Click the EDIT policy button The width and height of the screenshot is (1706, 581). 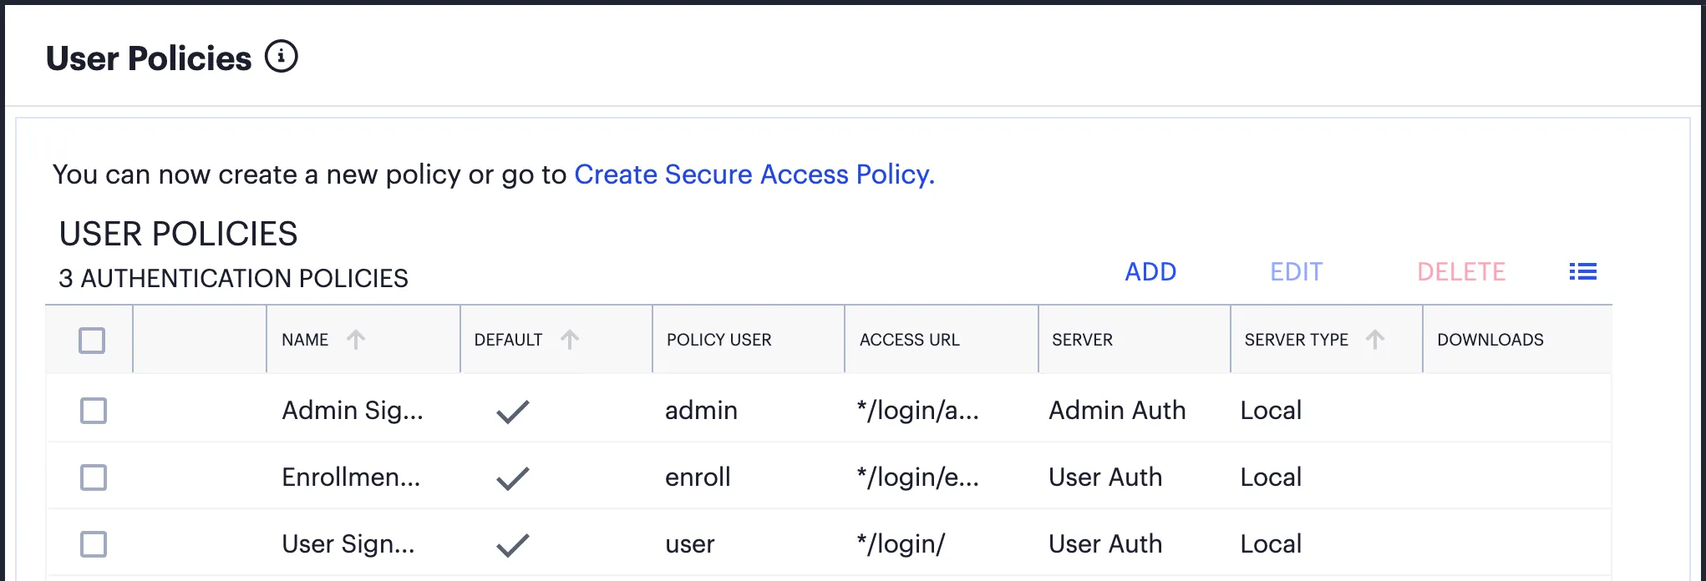tap(1297, 272)
